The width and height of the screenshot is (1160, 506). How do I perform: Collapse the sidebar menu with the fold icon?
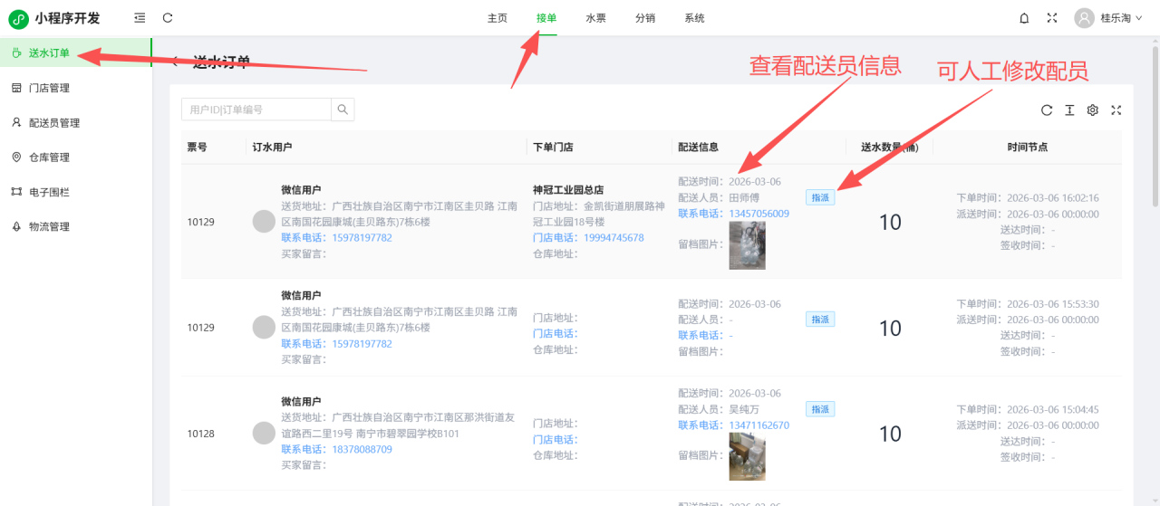(x=139, y=18)
